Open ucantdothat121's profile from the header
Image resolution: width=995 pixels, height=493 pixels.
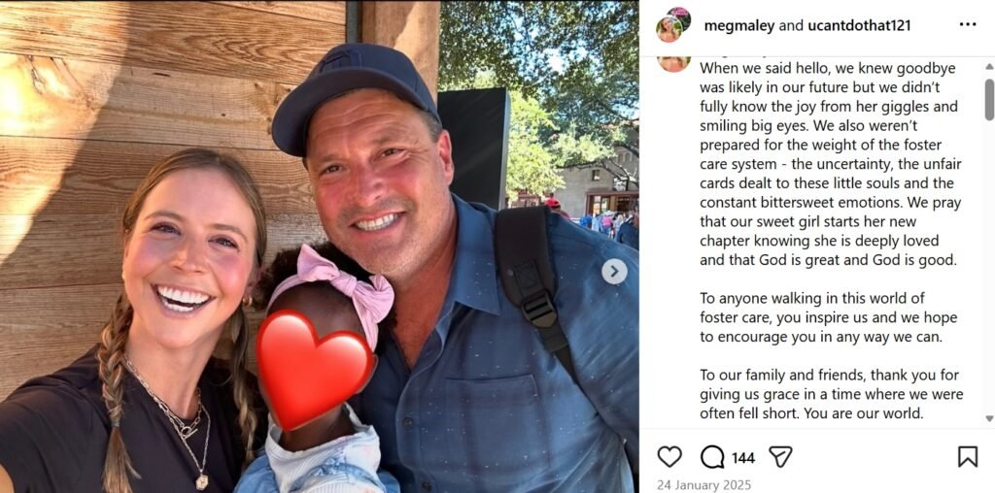coord(859,25)
